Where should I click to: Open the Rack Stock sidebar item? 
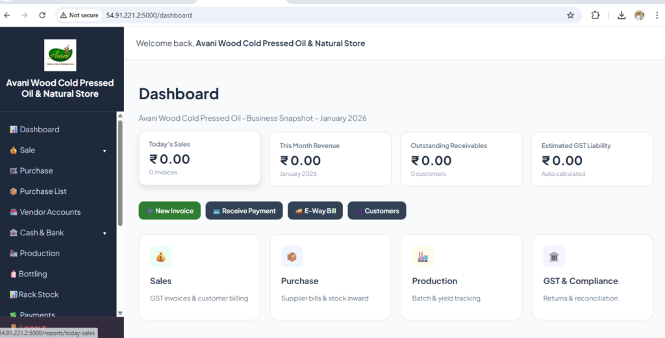click(58, 295)
